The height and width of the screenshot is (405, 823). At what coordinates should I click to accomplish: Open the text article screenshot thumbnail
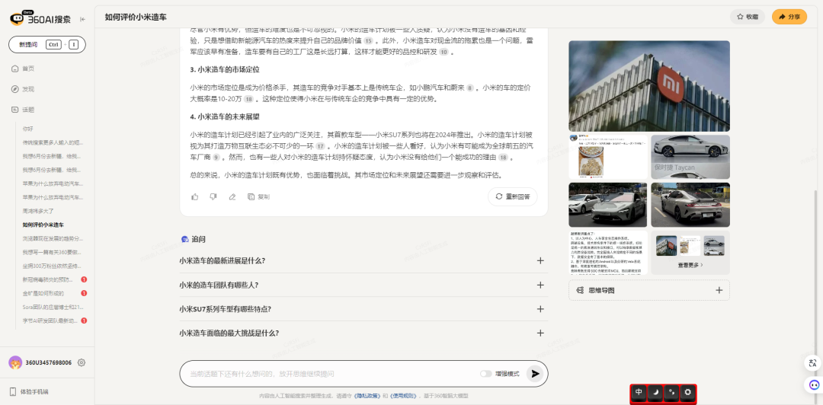[x=608, y=252]
